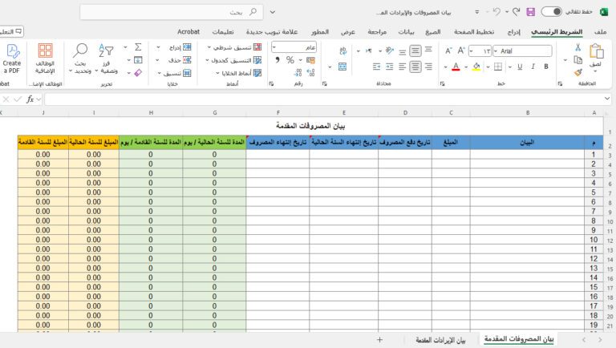Increase font size with large A icon
The height and width of the screenshot is (348, 616).
pyautogui.click(x=461, y=51)
